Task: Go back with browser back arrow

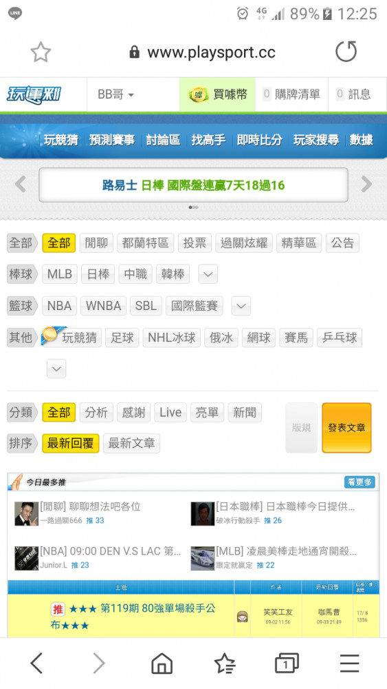Action: 37,663
